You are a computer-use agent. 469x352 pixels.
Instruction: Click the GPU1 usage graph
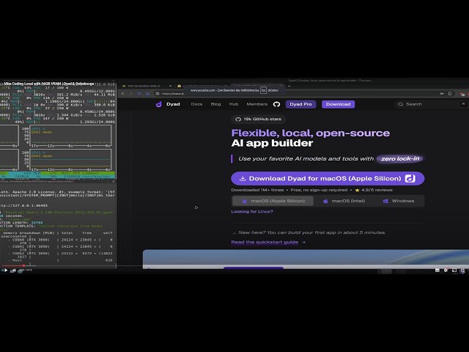click(x=70, y=136)
